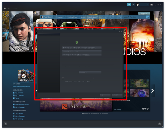The height and width of the screenshot is (130, 166).
Task: Click the avatar icon beside Your Store
Action: click(x=42, y=17)
